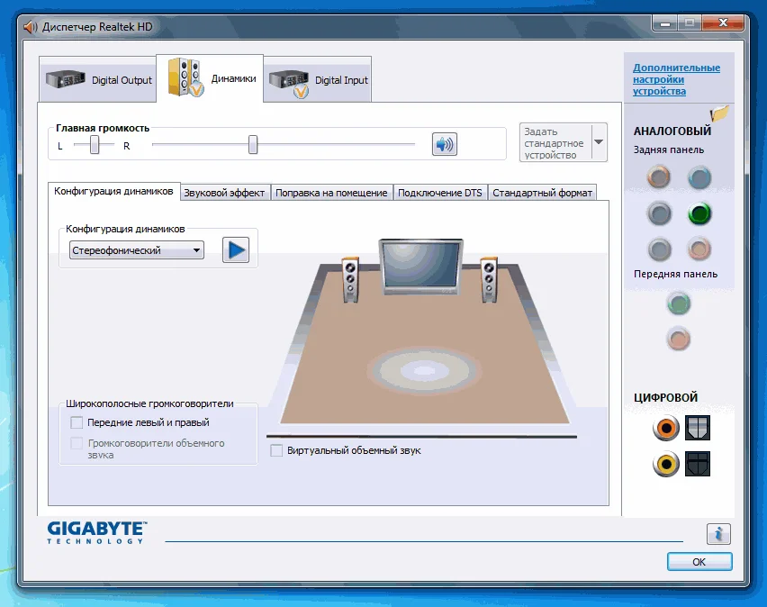The width and height of the screenshot is (767, 607).
Task: Enable virtual surround sound checkbox
Action: click(276, 450)
